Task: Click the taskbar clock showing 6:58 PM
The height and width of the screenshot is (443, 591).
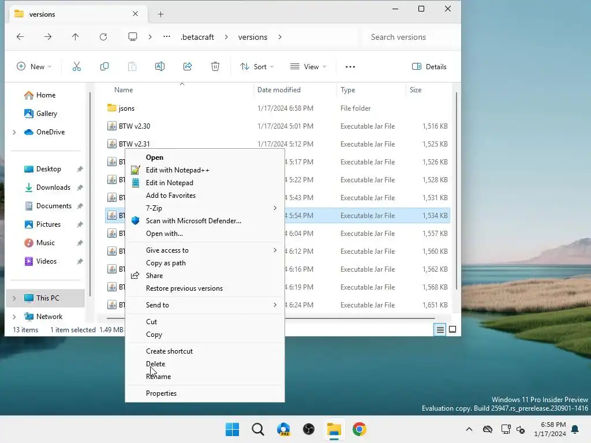Action: point(550,429)
